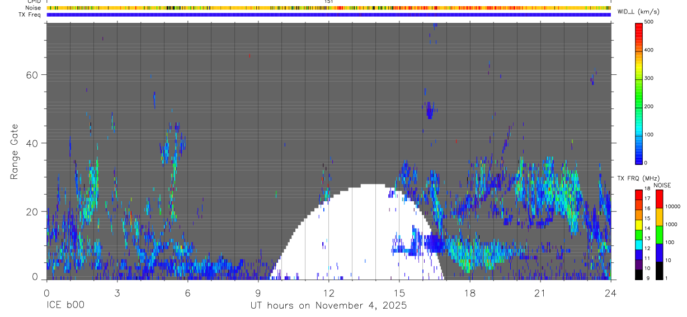The width and height of the screenshot is (687, 317).
Task: Click the 'WID⊥ (km/s)' color bar title
Action: (638, 11)
